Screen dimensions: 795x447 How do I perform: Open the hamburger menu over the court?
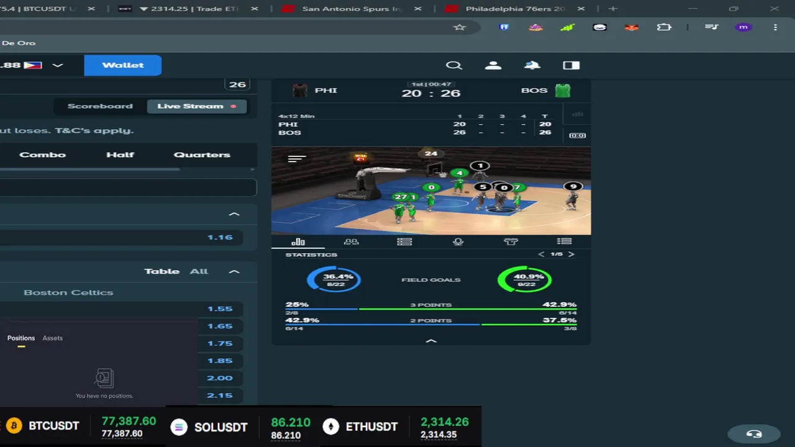point(297,159)
